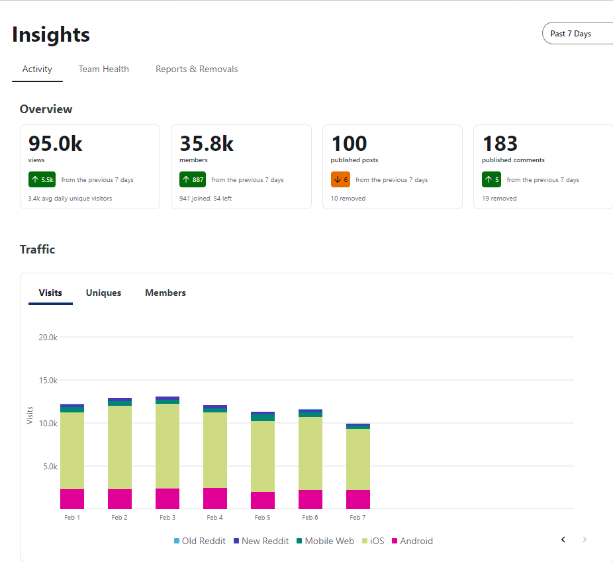613x562 pixels.
Task: Select the Uniques traffic tab
Action: point(103,293)
